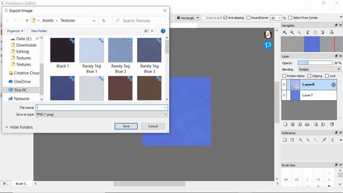Toggle Layer7 visibility

coord(284,95)
